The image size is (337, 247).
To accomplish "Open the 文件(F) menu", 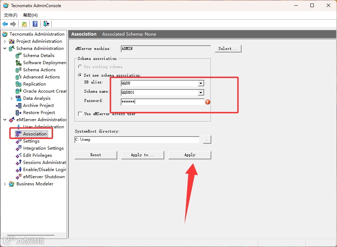I will tap(11, 15).
